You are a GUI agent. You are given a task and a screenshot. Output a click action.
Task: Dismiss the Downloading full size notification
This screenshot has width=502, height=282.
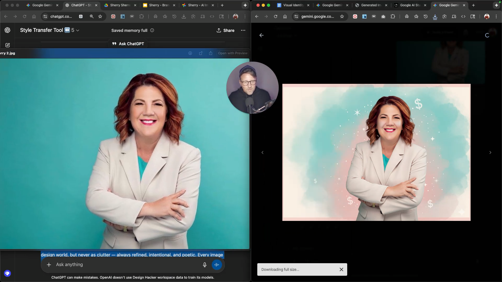click(341, 269)
